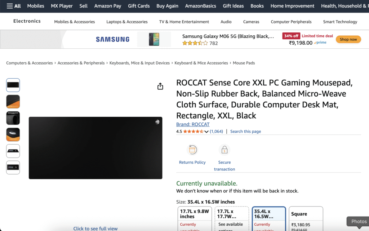Click Mouse Pads breadcrumb

pos(244,63)
